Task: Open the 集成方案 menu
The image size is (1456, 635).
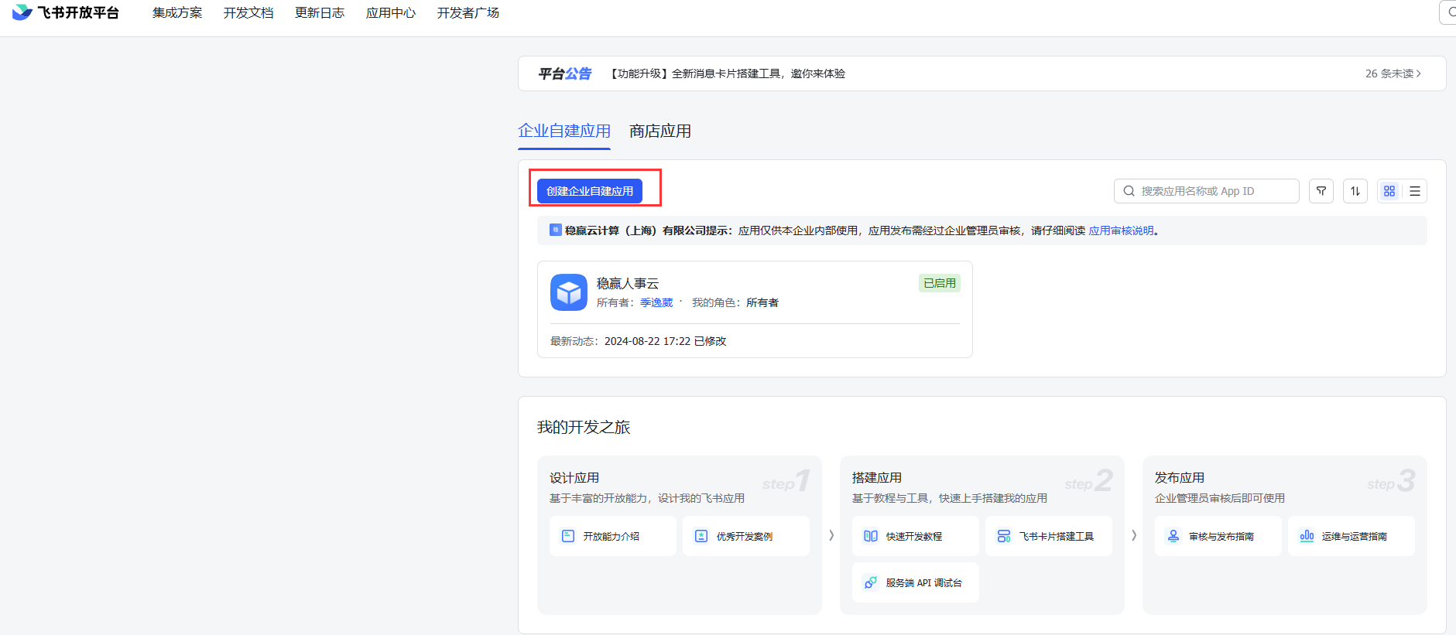Action: tap(177, 13)
